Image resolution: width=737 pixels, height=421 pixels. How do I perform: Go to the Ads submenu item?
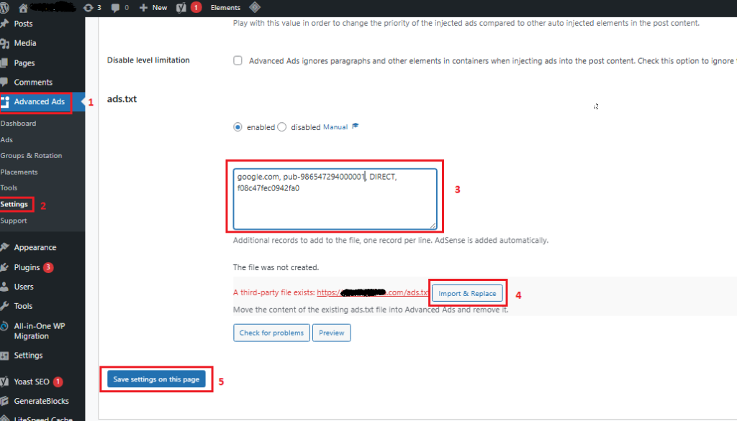coord(6,140)
